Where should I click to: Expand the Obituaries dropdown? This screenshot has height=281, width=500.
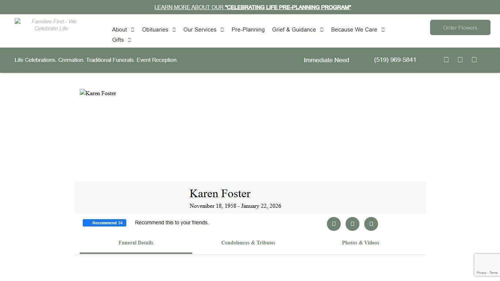[x=155, y=30]
